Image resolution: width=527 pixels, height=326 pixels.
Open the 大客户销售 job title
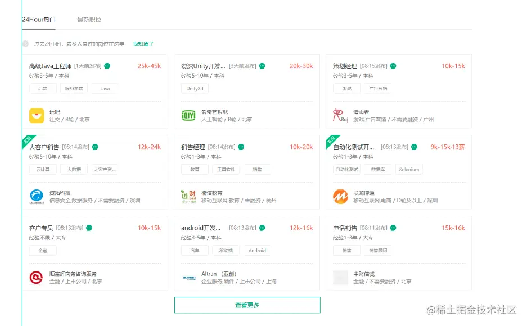click(44, 147)
